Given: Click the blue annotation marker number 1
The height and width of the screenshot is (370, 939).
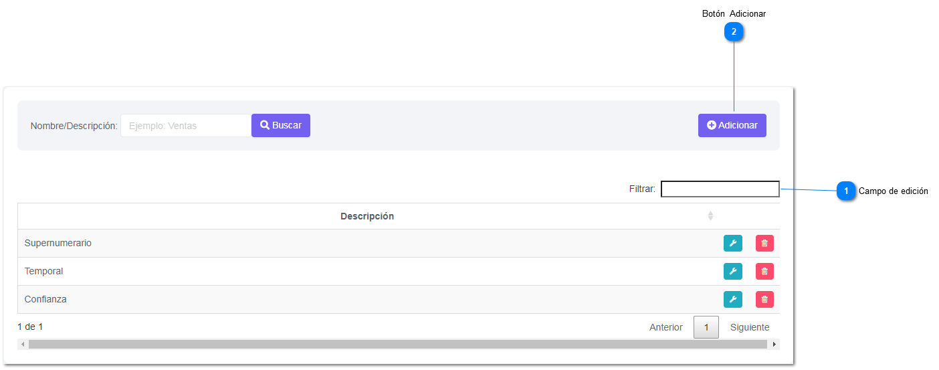Looking at the screenshot, I should (846, 191).
